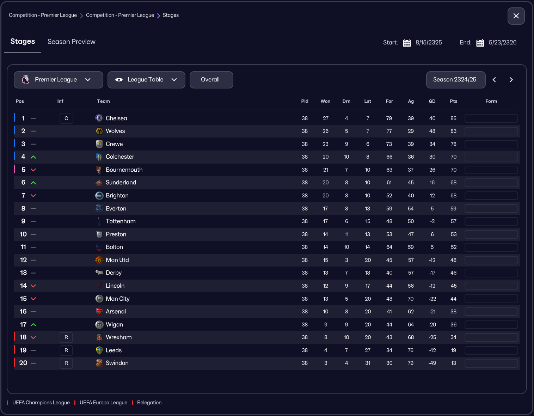Click the first Competition - Premier League breadcrumb
Image resolution: width=534 pixels, height=416 pixels.
43,15
